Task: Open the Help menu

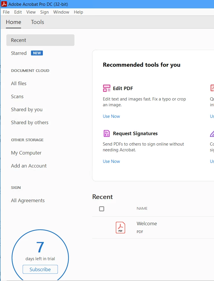Action: pos(78,12)
